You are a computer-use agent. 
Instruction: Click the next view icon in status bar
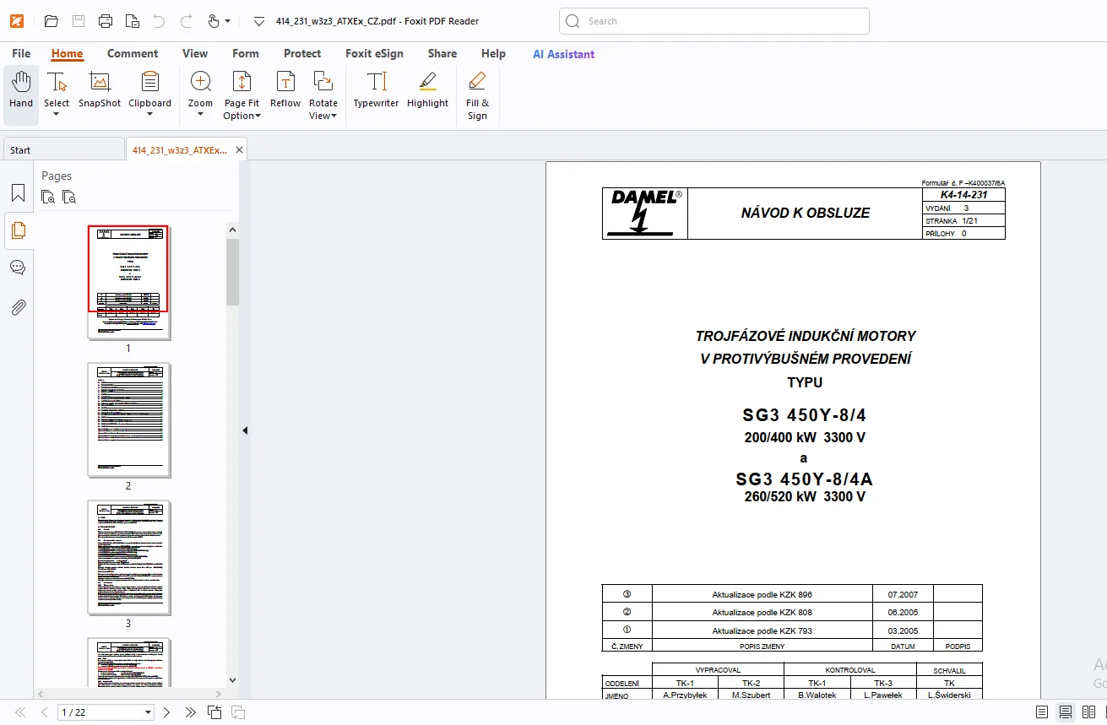coord(238,712)
